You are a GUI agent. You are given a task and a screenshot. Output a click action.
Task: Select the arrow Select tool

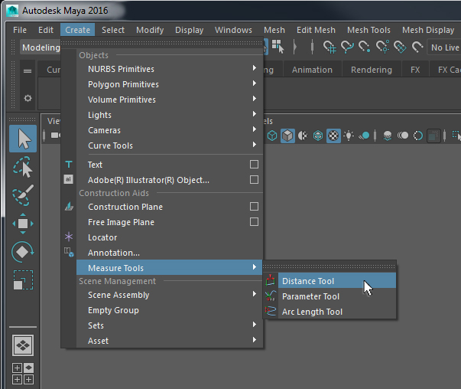23,139
